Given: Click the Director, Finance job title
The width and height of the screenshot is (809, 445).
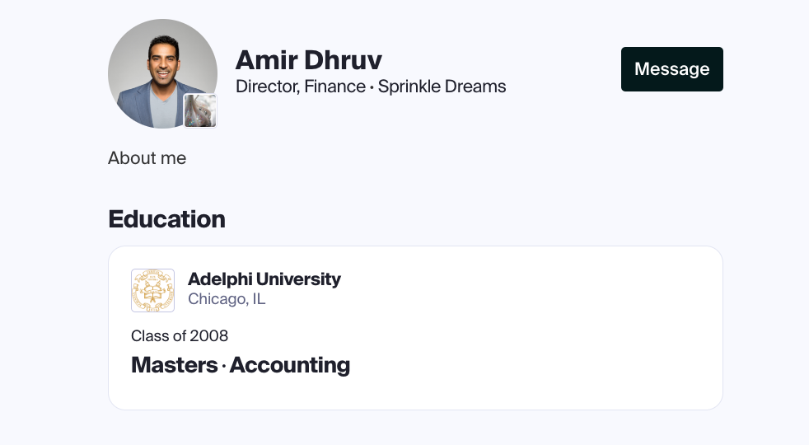Looking at the screenshot, I should click(x=300, y=87).
